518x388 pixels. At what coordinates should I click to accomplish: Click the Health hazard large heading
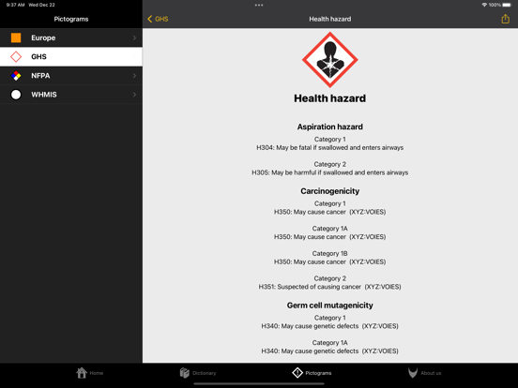(330, 98)
